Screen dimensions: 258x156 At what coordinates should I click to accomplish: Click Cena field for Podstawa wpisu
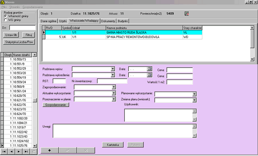click(180, 70)
